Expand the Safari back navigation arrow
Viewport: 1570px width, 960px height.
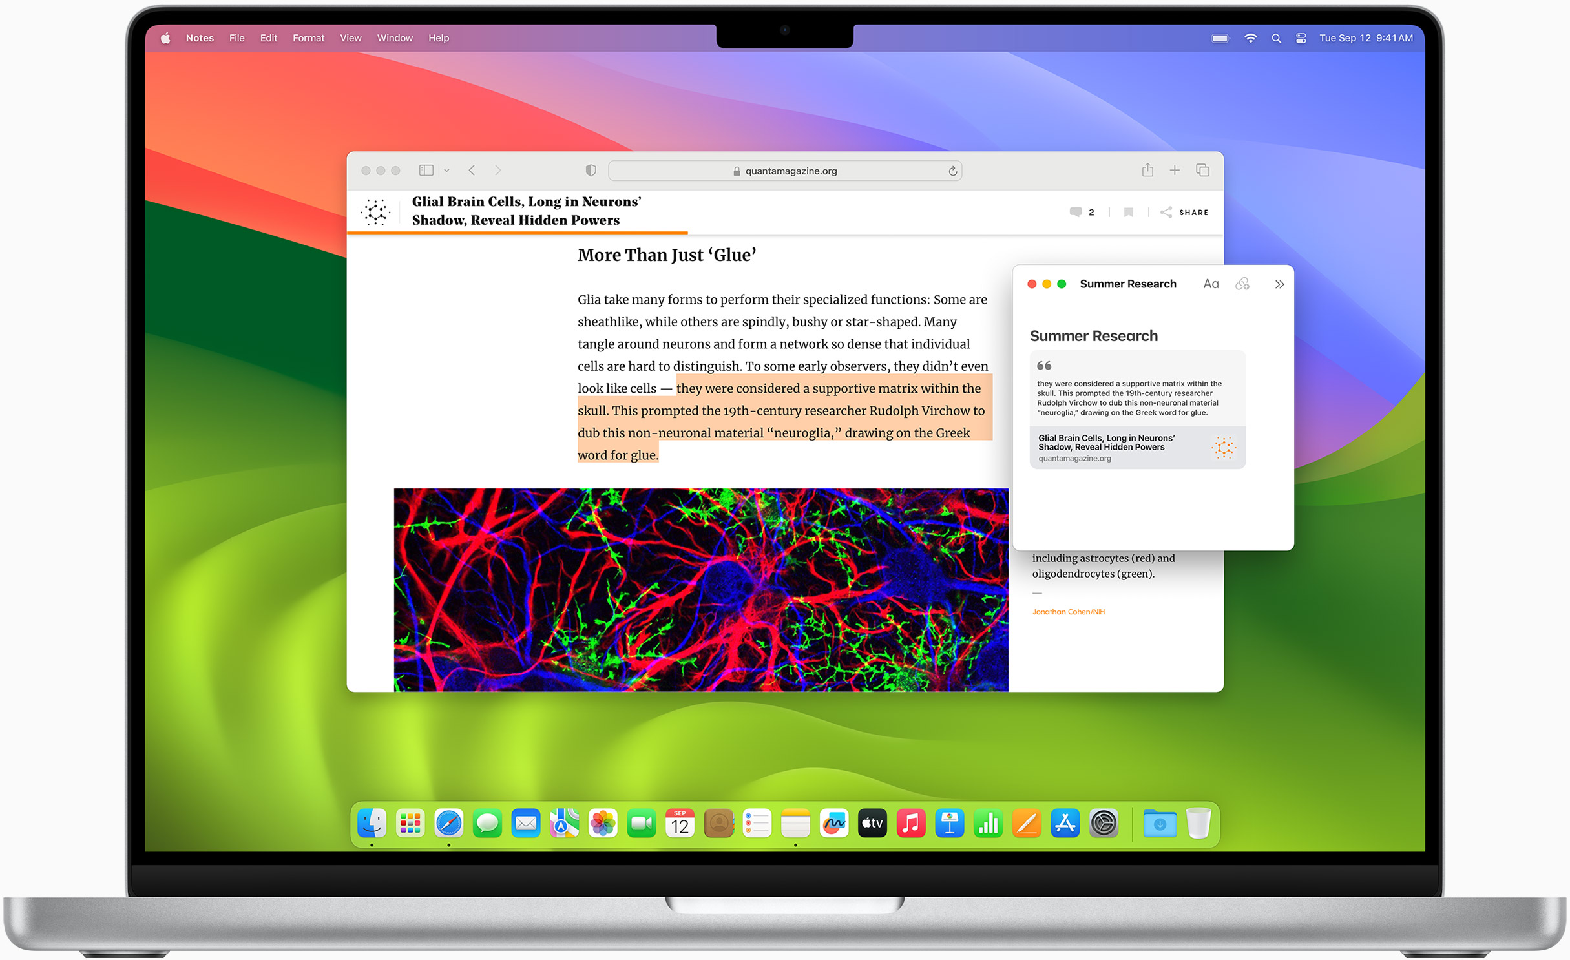[472, 171]
